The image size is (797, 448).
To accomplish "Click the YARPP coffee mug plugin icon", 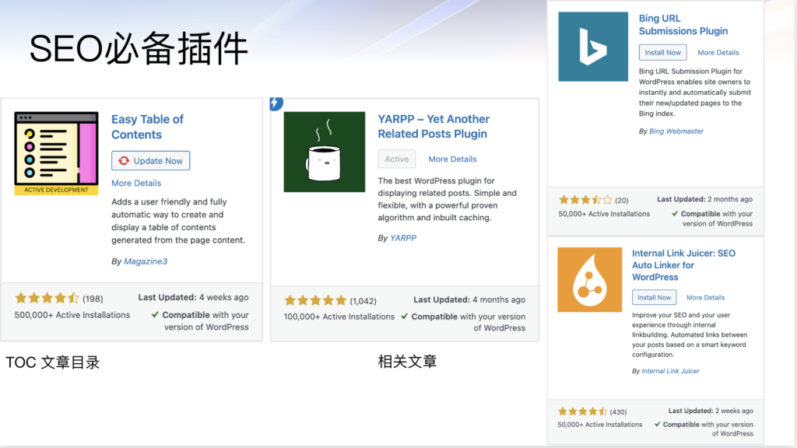I will coord(324,152).
